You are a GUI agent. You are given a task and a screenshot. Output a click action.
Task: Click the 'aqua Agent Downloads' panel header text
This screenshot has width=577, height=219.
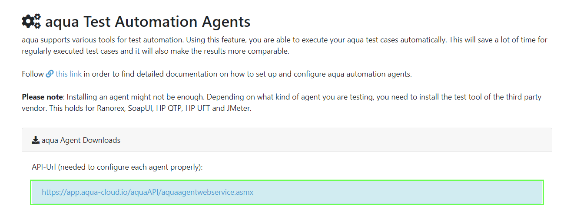coord(81,140)
